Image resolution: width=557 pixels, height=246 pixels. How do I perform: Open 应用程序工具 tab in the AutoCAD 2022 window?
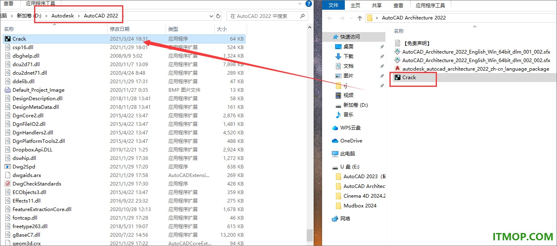tap(41, 4)
